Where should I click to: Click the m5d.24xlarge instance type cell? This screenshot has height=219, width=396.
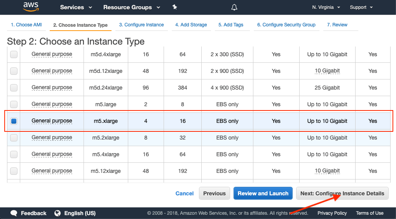pos(106,88)
